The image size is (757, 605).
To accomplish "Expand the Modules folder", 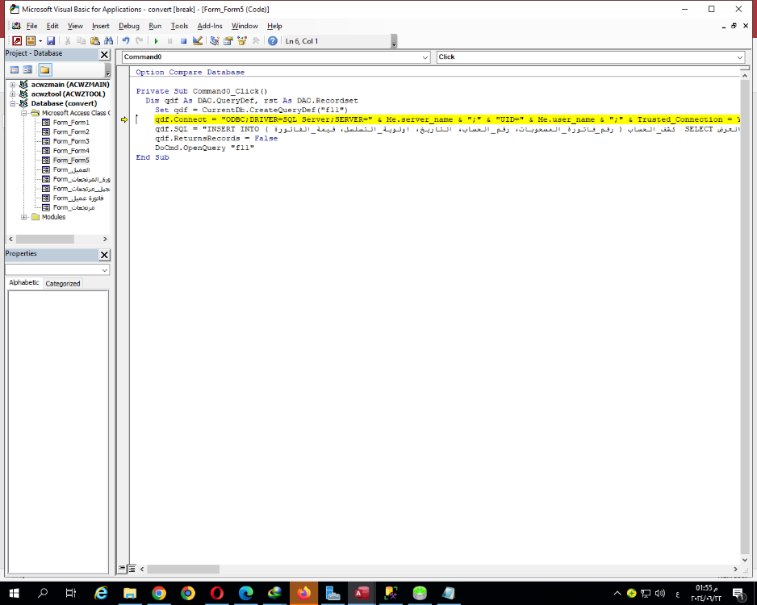I will [x=23, y=217].
